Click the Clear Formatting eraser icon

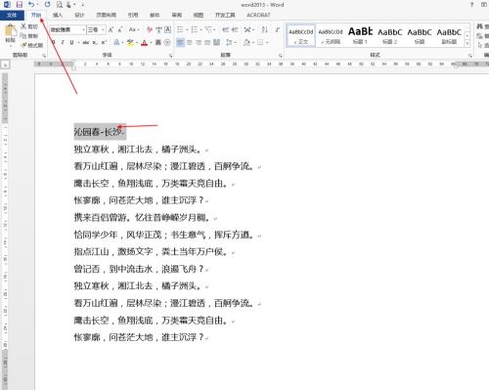pos(150,29)
